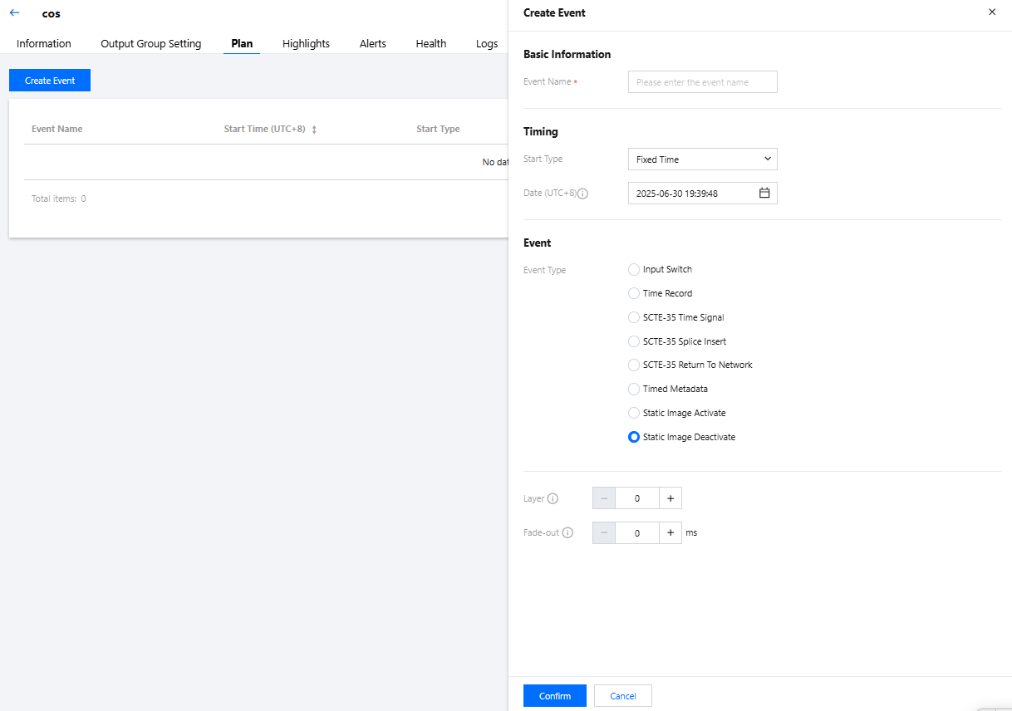
Task: Click the Cancel button
Action: (x=622, y=696)
